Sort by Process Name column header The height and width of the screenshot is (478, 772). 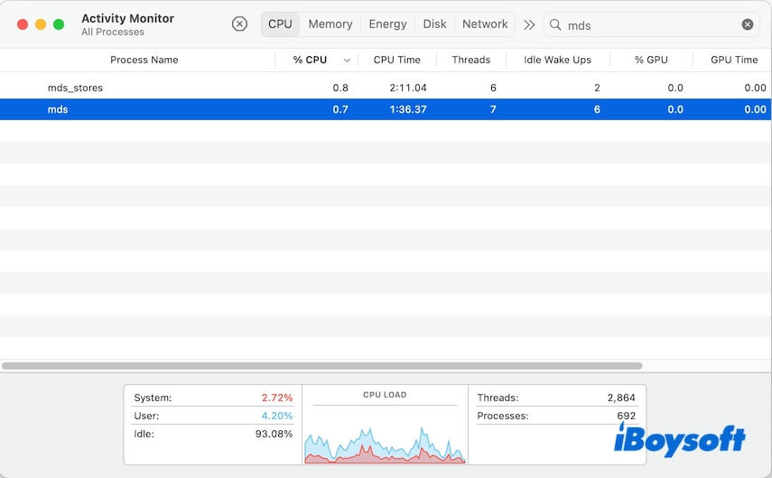tap(144, 61)
